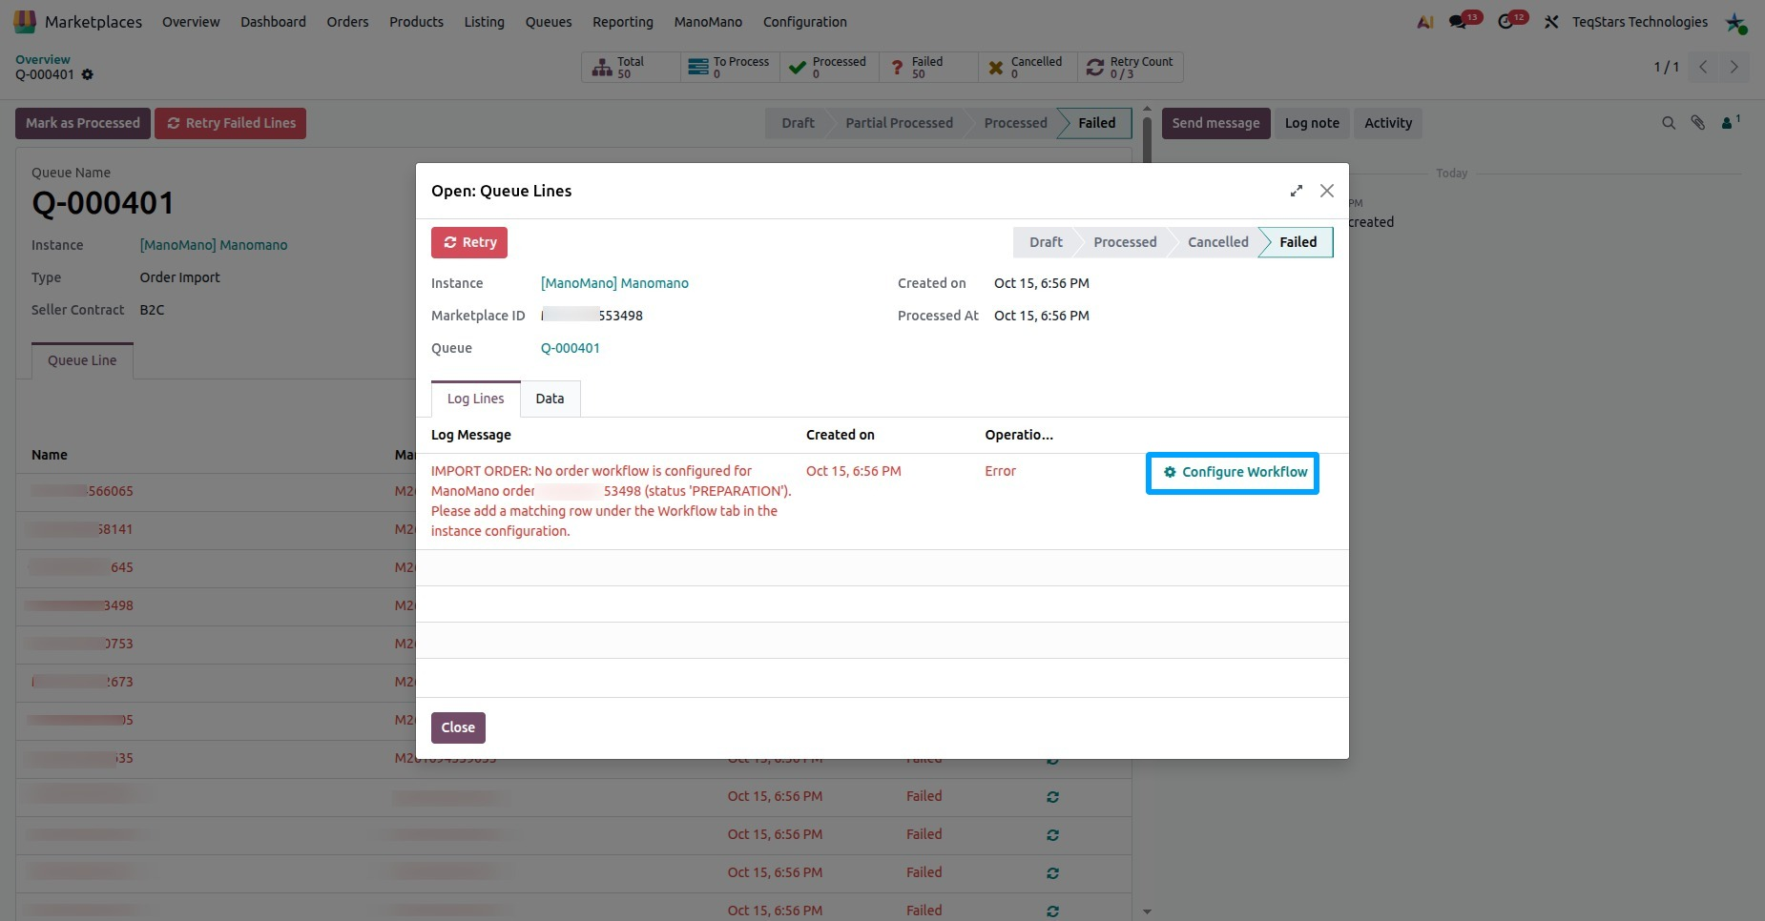Open the dialog's [ManoMano] Manomano instance link
1765x921 pixels.
pos(614,283)
